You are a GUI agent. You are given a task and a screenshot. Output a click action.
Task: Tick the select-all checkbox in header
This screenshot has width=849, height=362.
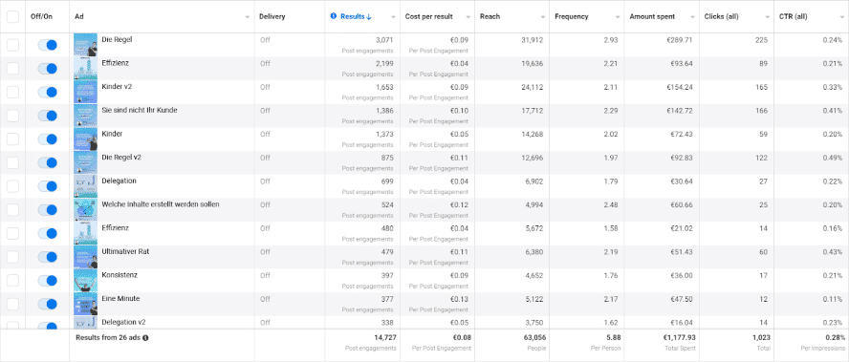pyautogui.click(x=12, y=17)
